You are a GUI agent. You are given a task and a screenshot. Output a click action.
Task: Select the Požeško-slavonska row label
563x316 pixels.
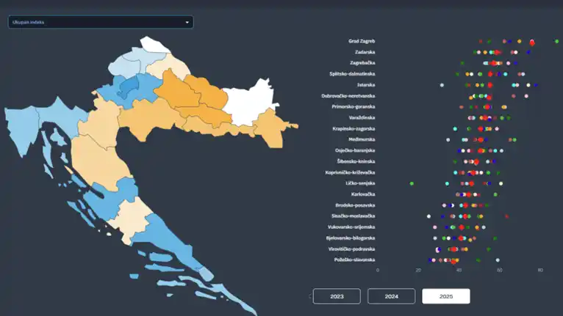coord(354,260)
